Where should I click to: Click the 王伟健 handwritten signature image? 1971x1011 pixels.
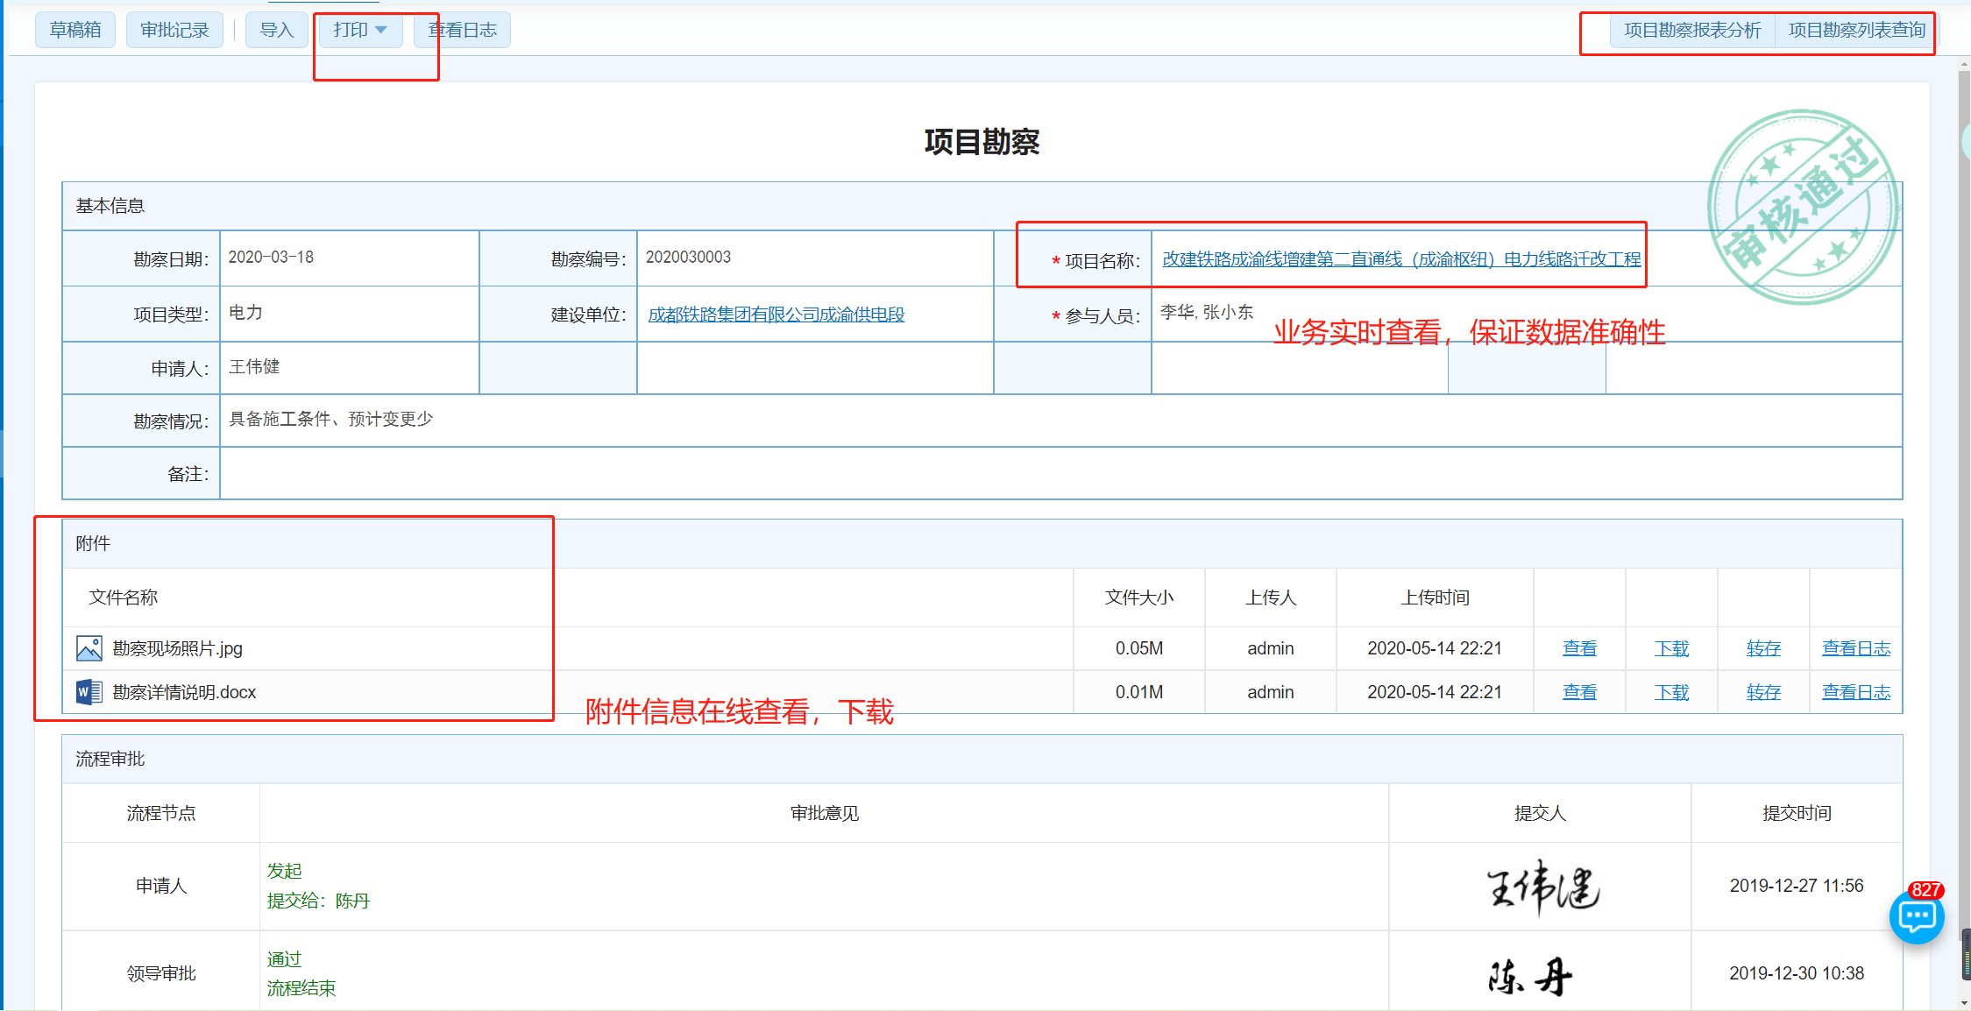[1542, 887]
